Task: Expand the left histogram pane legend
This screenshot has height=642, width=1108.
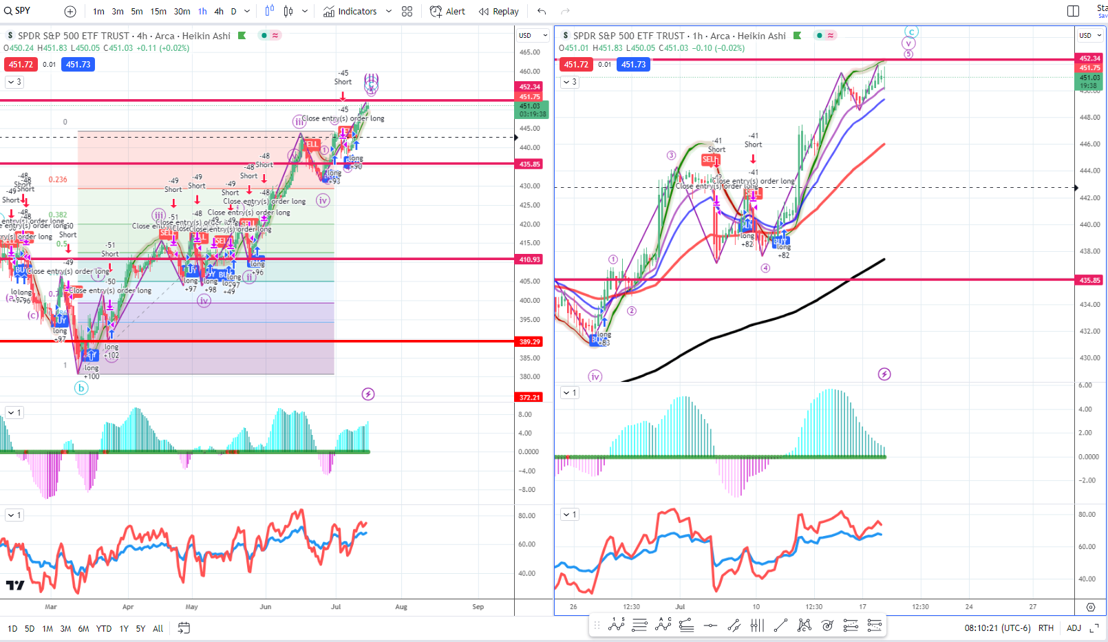Action: click(x=14, y=412)
